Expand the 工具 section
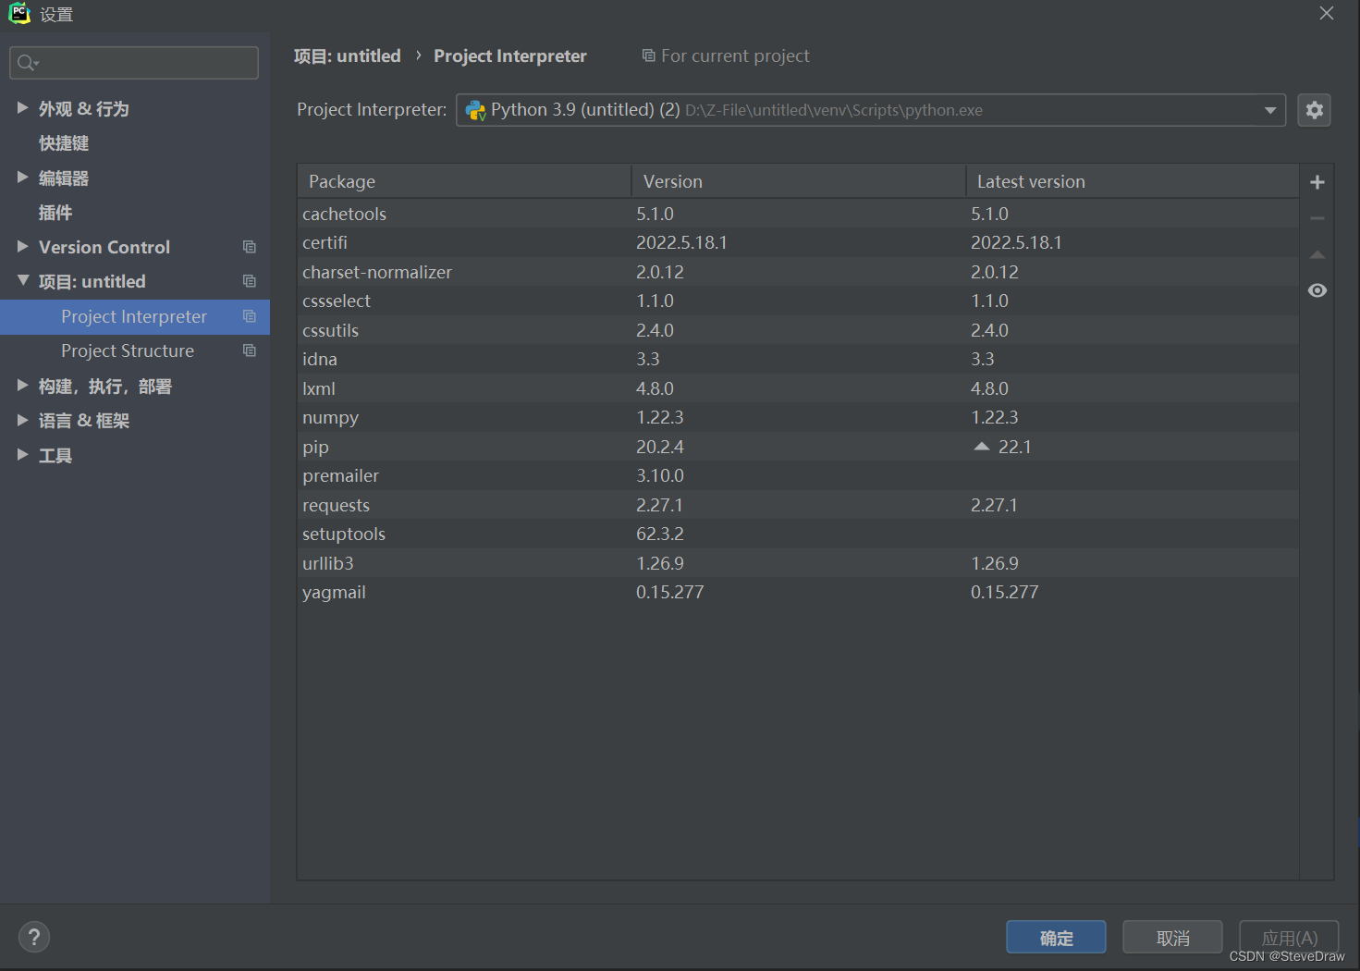Viewport: 1360px width, 971px height. pyautogui.click(x=22, y=455)
